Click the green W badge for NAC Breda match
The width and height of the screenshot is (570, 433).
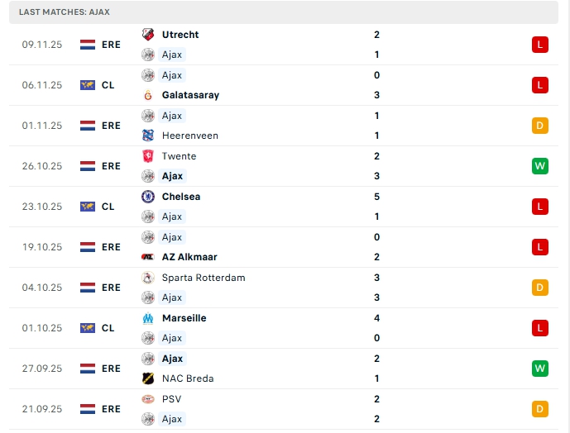[540, 369]
